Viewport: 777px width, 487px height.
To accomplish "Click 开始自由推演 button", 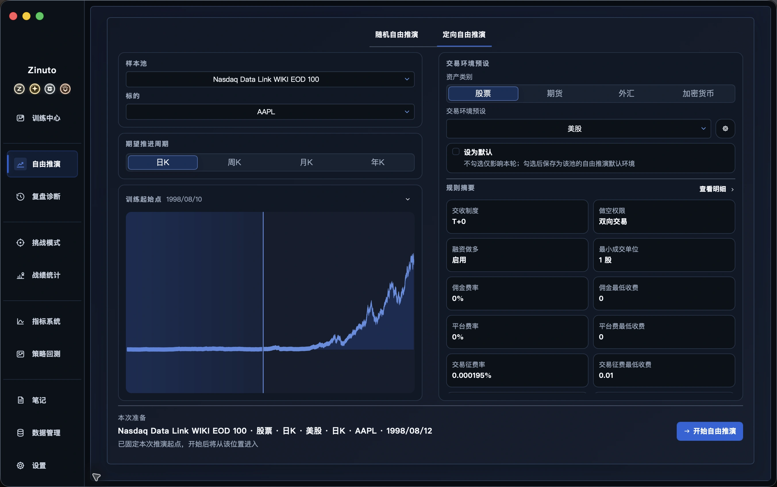I will [x=710, y=431].
